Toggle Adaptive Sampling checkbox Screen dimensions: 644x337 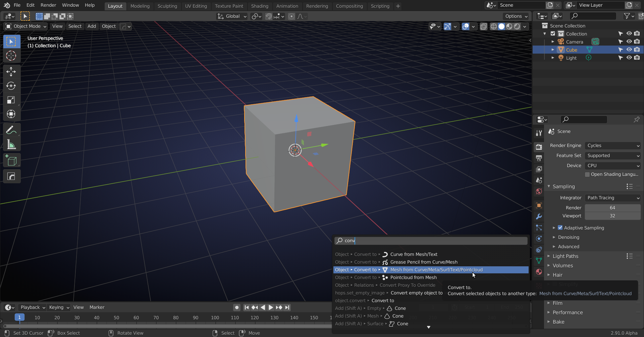point(560,227)
